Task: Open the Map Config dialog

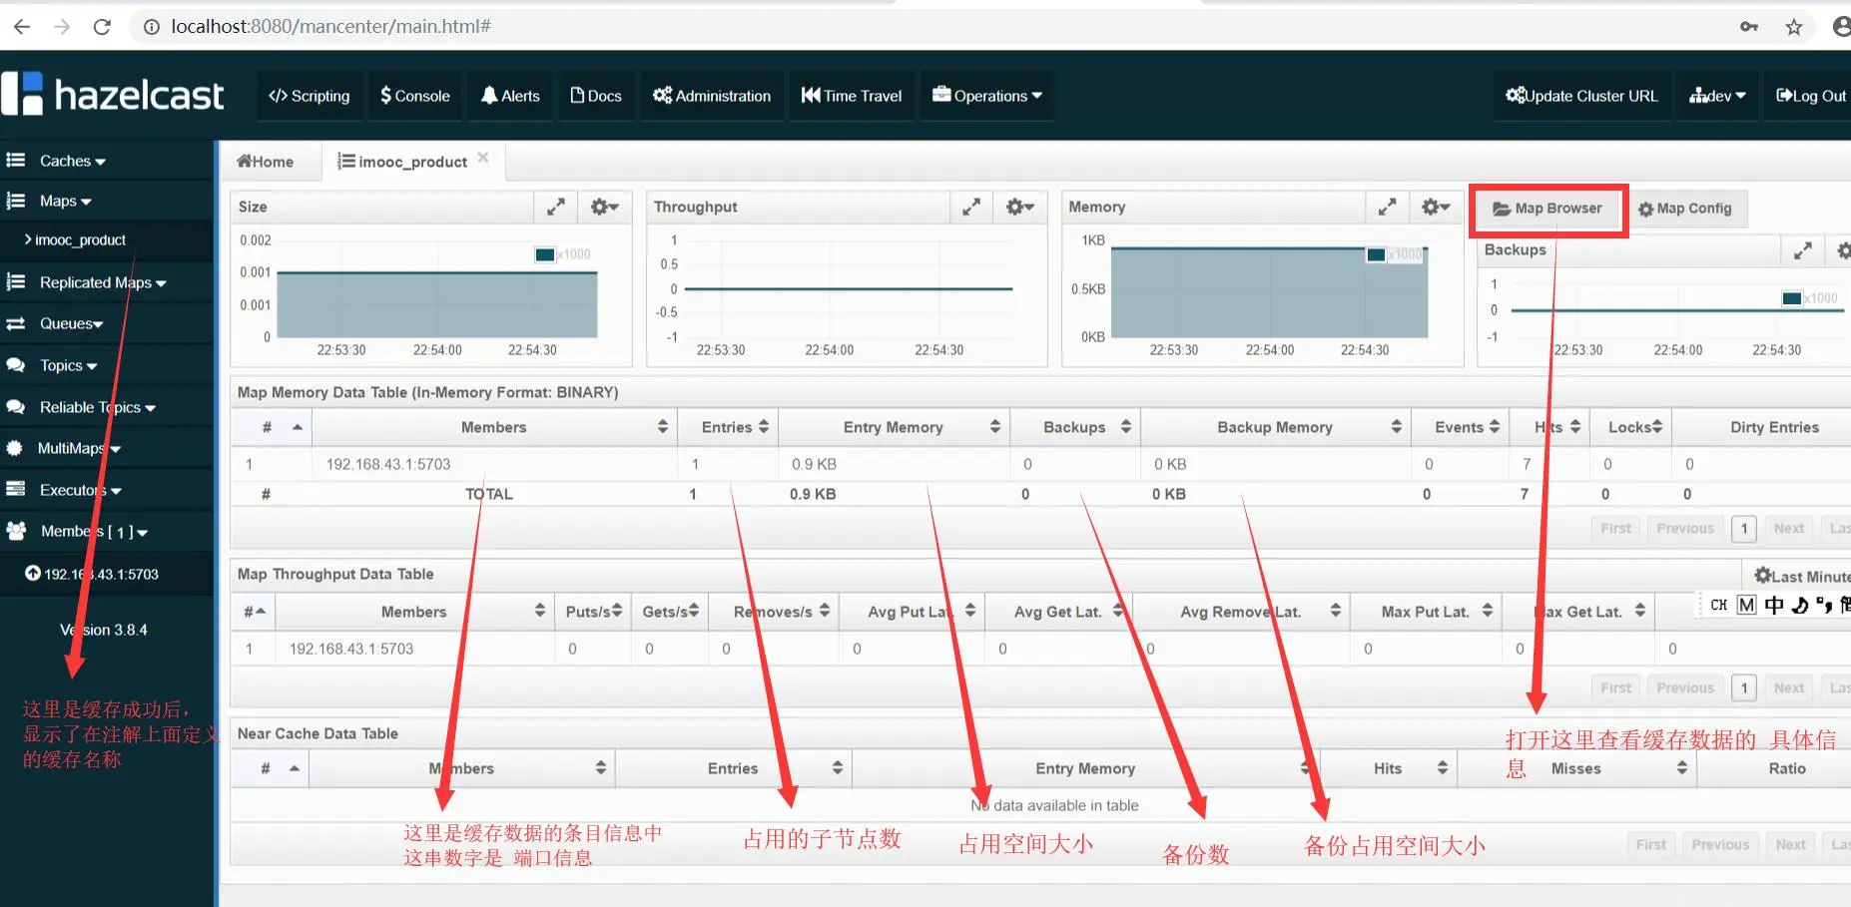Action: click(1685, 209)
